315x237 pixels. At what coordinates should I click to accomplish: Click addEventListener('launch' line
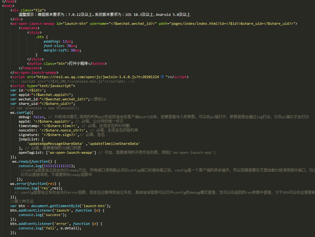tap(57, 210)
